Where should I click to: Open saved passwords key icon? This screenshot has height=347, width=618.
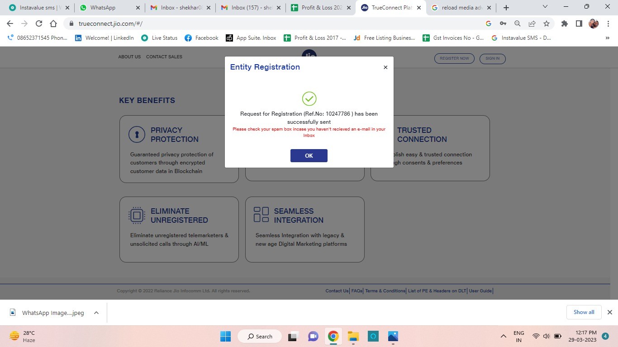tap(503, 23)
